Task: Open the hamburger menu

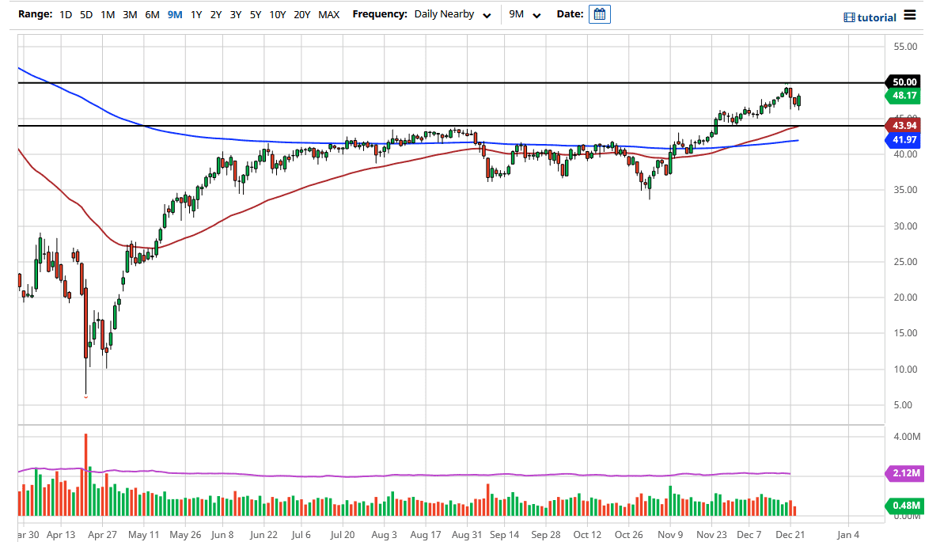Action: [912, 14]
